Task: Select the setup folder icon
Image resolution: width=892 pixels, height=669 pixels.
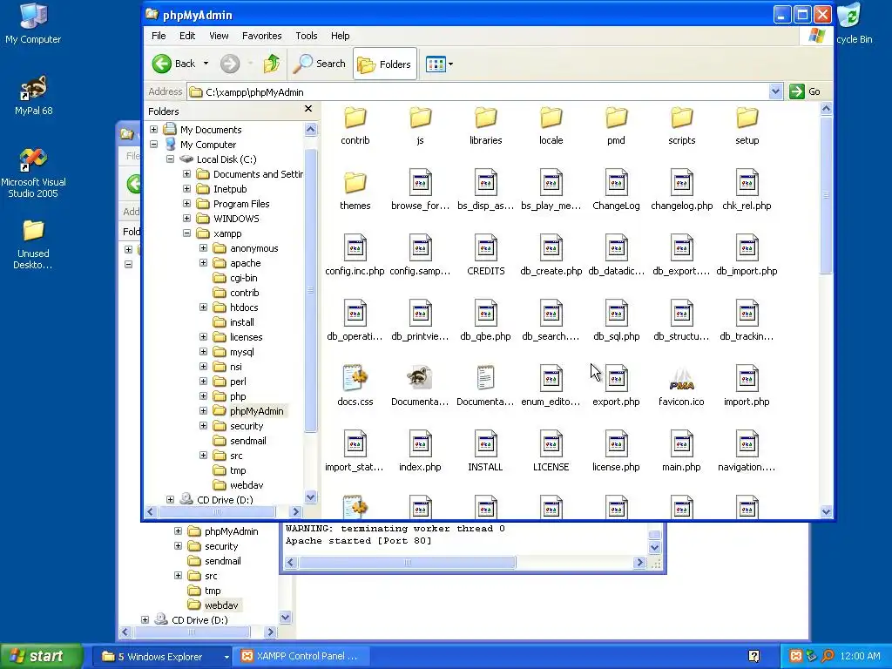Action: [747, 118]
